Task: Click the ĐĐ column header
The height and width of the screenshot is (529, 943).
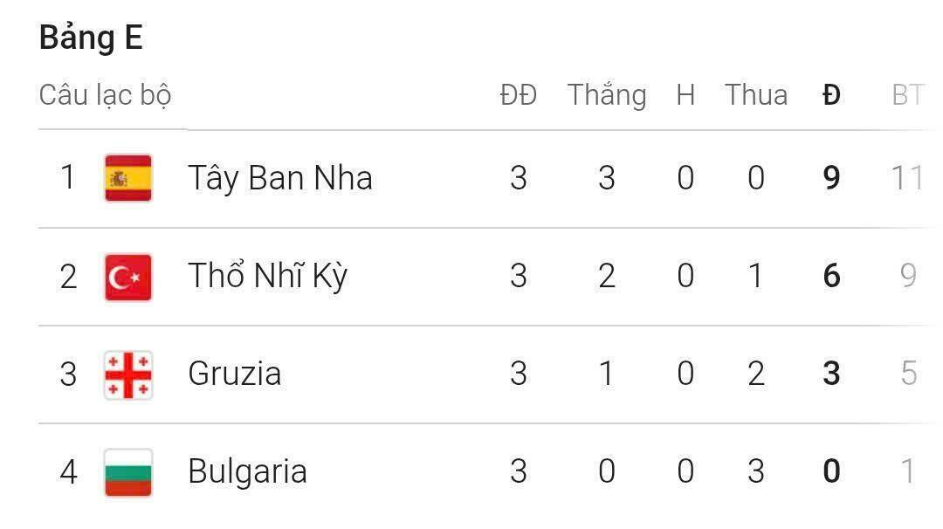Action: tap(518, 95)
